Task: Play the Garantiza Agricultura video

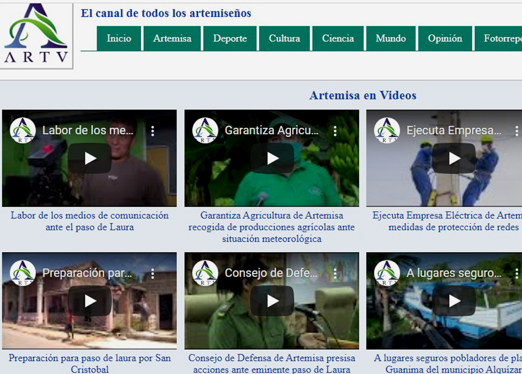Action: click(271, 158)
